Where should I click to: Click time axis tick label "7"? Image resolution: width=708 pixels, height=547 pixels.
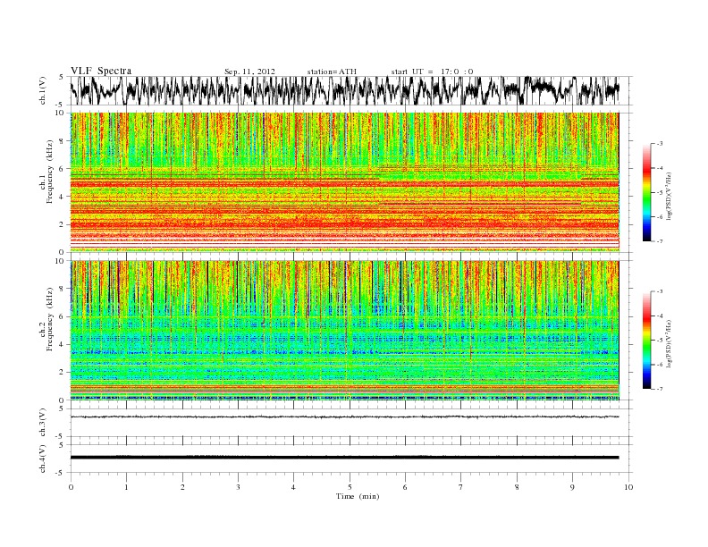pos(461,487)
